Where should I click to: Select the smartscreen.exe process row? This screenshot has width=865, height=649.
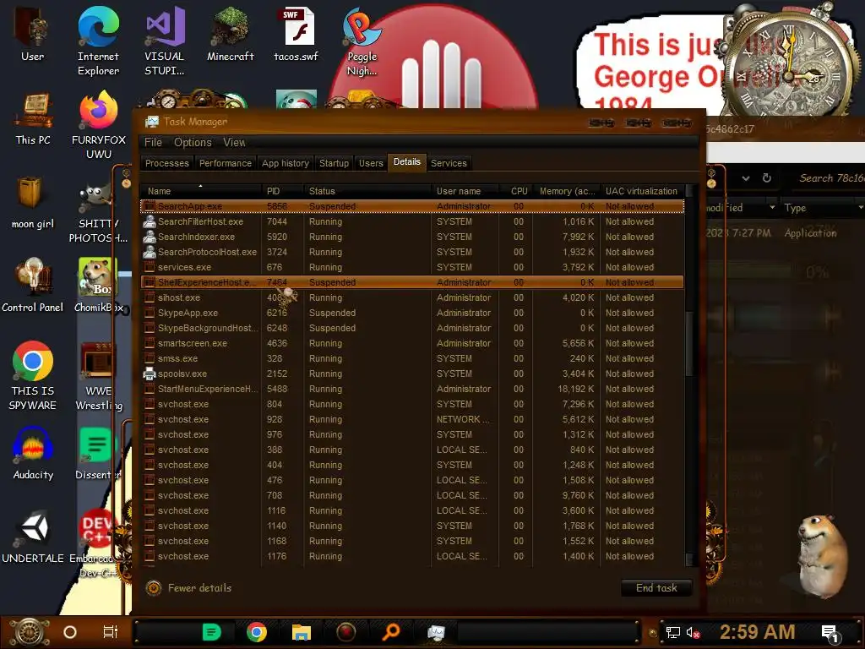(412, 343)
